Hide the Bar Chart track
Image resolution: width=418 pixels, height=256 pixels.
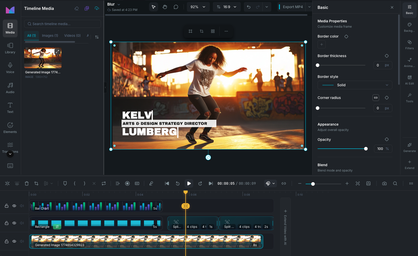coord(14,206)
